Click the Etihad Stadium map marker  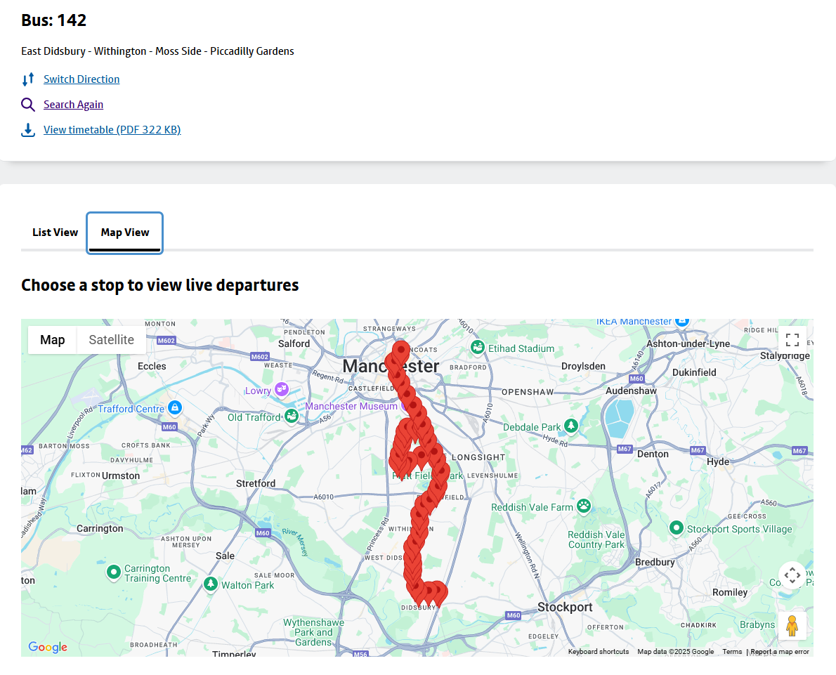tap(477, 348)
